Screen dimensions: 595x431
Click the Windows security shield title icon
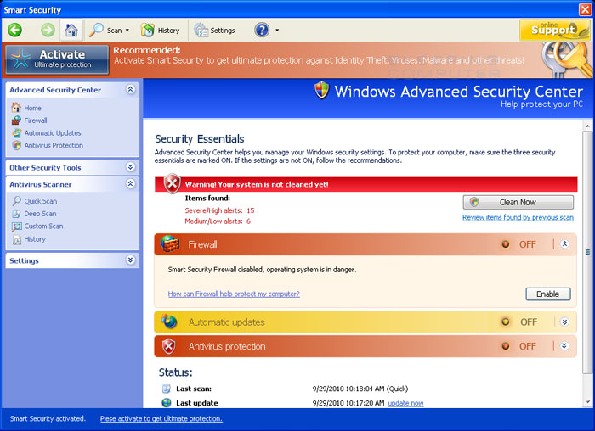point(322,90)
